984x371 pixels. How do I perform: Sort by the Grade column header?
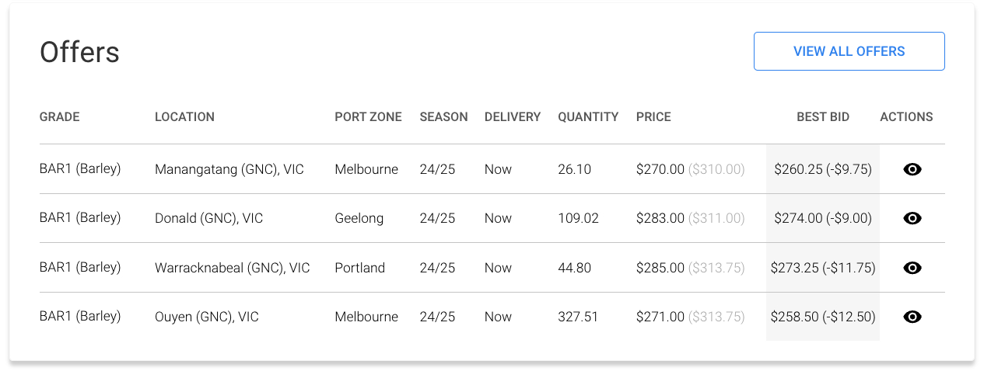(60, 117)
